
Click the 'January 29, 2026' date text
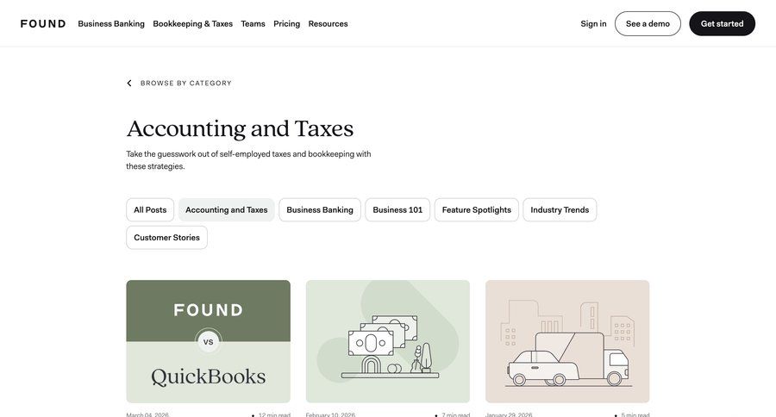click(x=510, y=414)
